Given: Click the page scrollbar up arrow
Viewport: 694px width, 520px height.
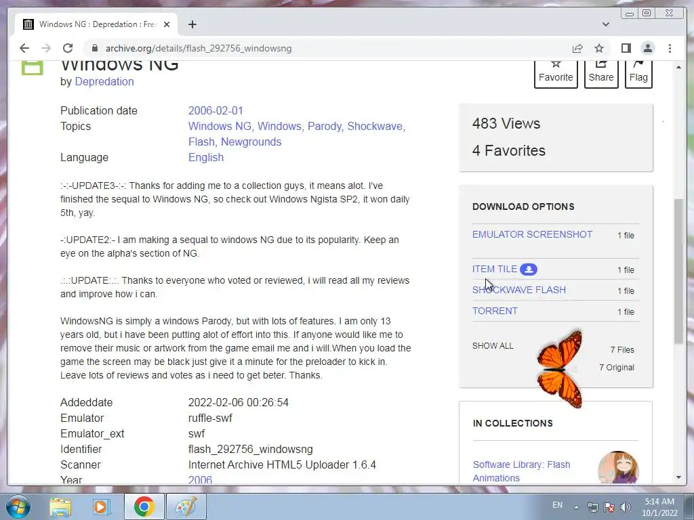Looking at the screenshot, I should pyautogui.click(x=678, y=67).
